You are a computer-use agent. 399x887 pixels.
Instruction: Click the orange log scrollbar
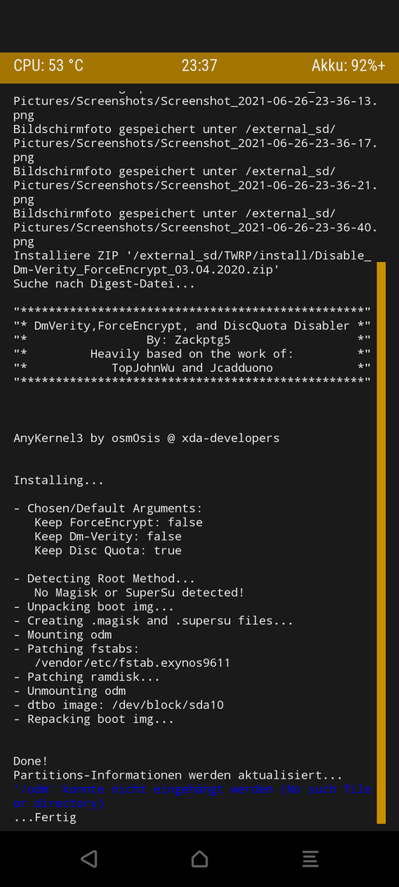(381, 543)
